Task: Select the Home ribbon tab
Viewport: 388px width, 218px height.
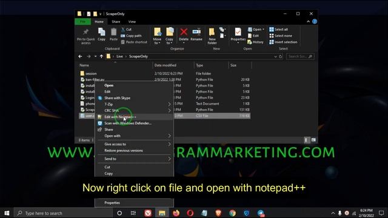Action: coord(99,22)
